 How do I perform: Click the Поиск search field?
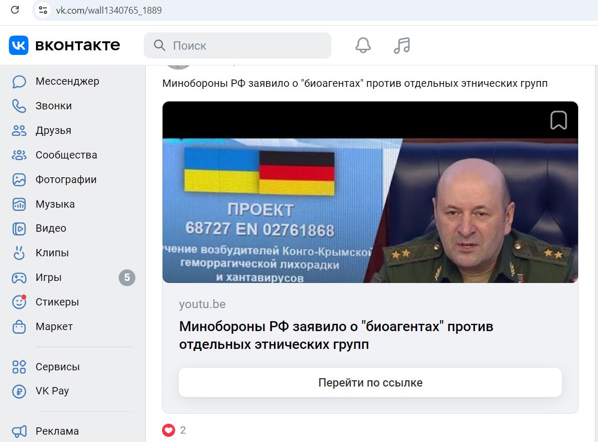237,46
